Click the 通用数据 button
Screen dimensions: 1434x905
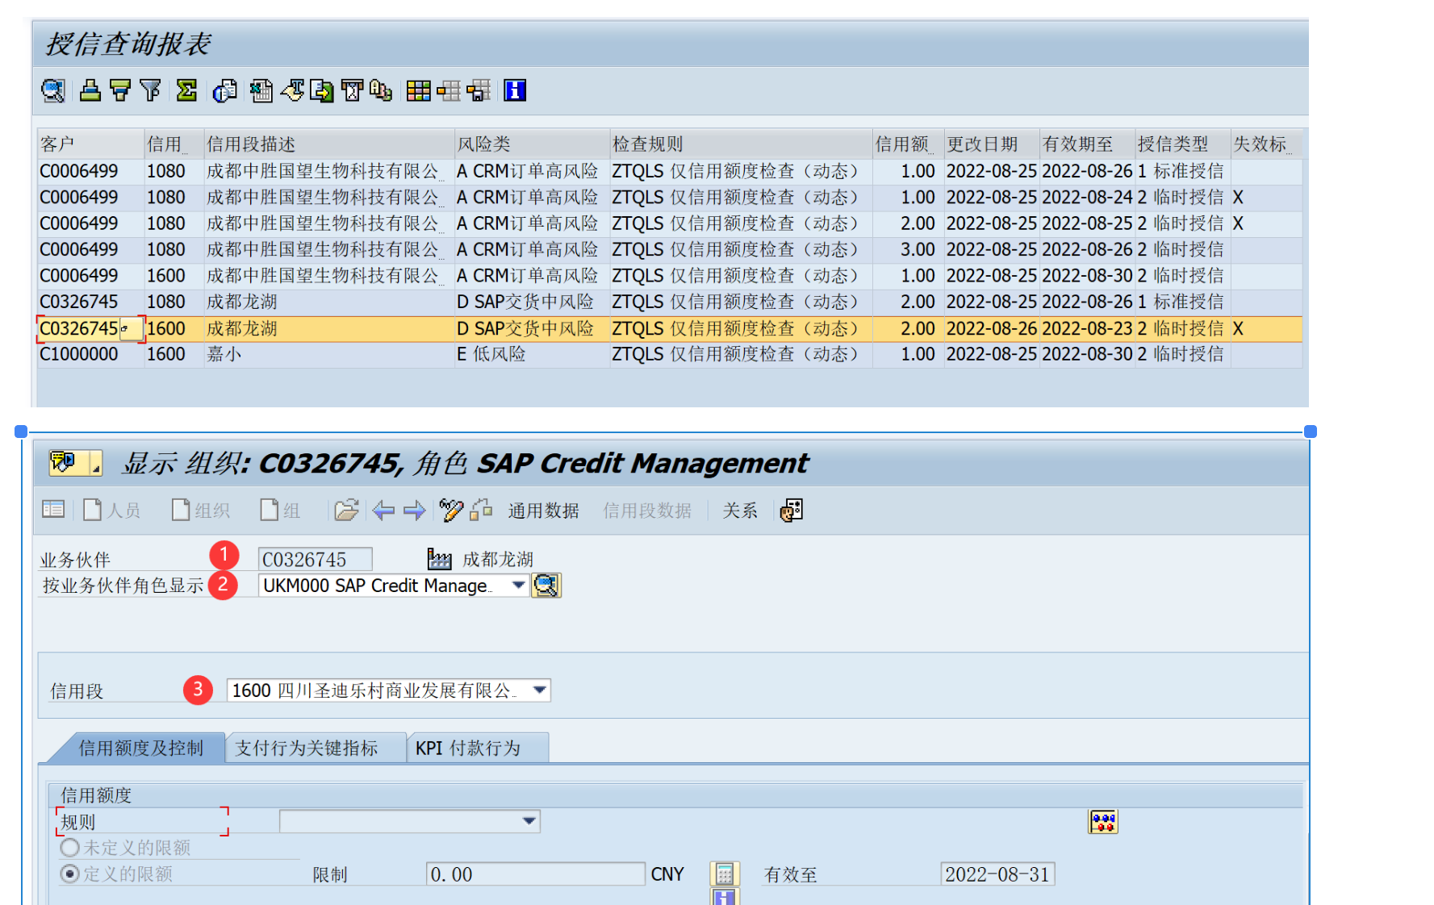(543, 511)
